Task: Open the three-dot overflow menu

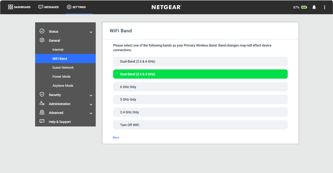Action: (x=325, y=7)
